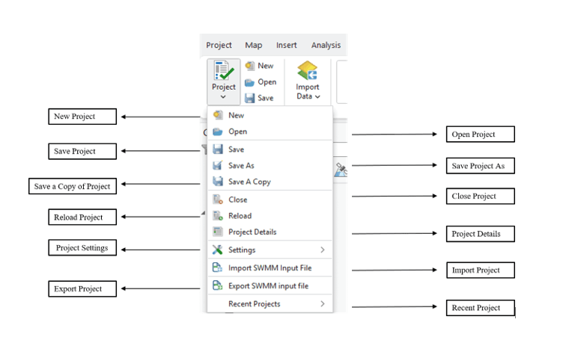Choose Reload from the Project menu

point(270,216)
